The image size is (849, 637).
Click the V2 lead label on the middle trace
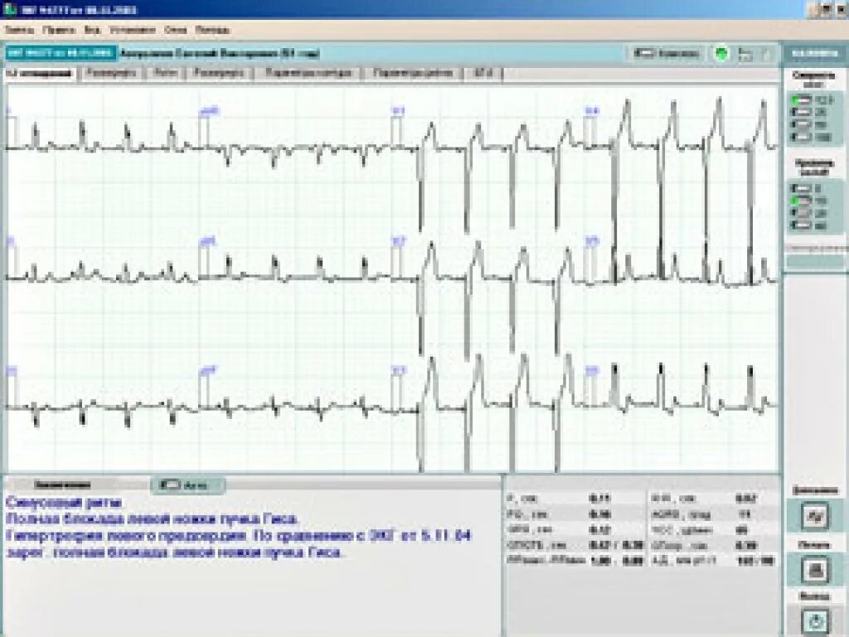(399, 241)
